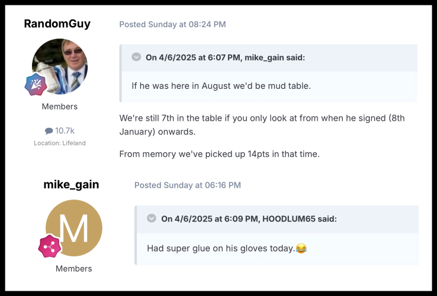Click the Members group label under mike_gain
Screen dimensions: 437x296
coord(73,268)
